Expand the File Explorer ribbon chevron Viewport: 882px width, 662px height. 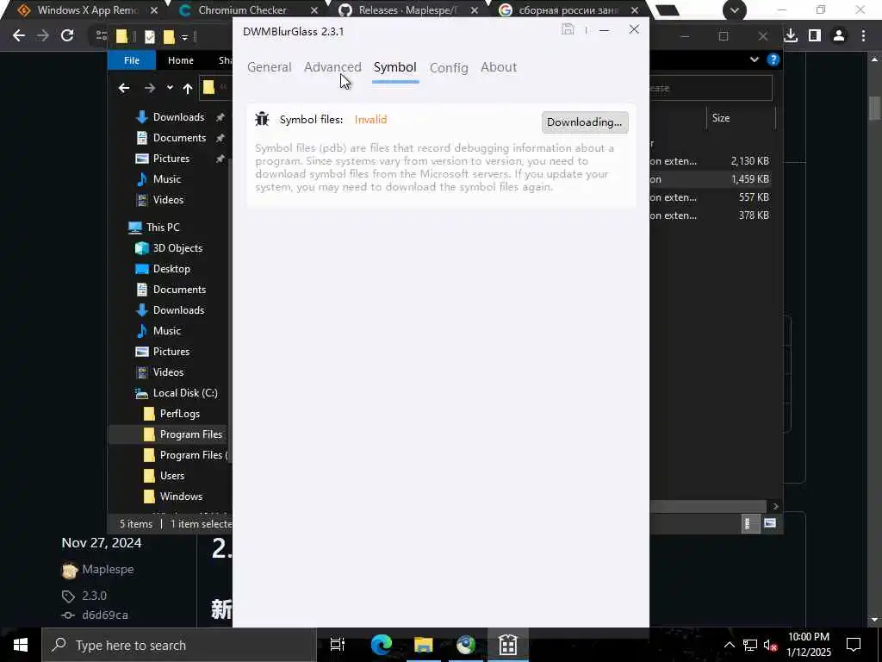754,59
